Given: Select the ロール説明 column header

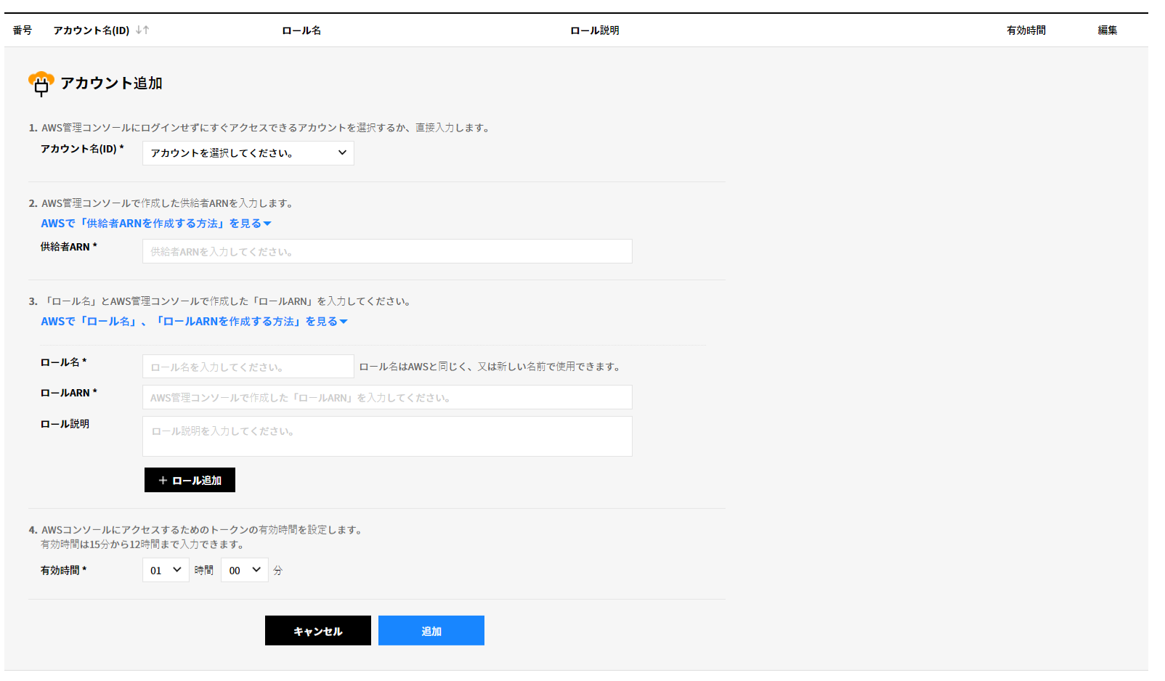Looking at the screenshot, I should click(x=594, y=30).
